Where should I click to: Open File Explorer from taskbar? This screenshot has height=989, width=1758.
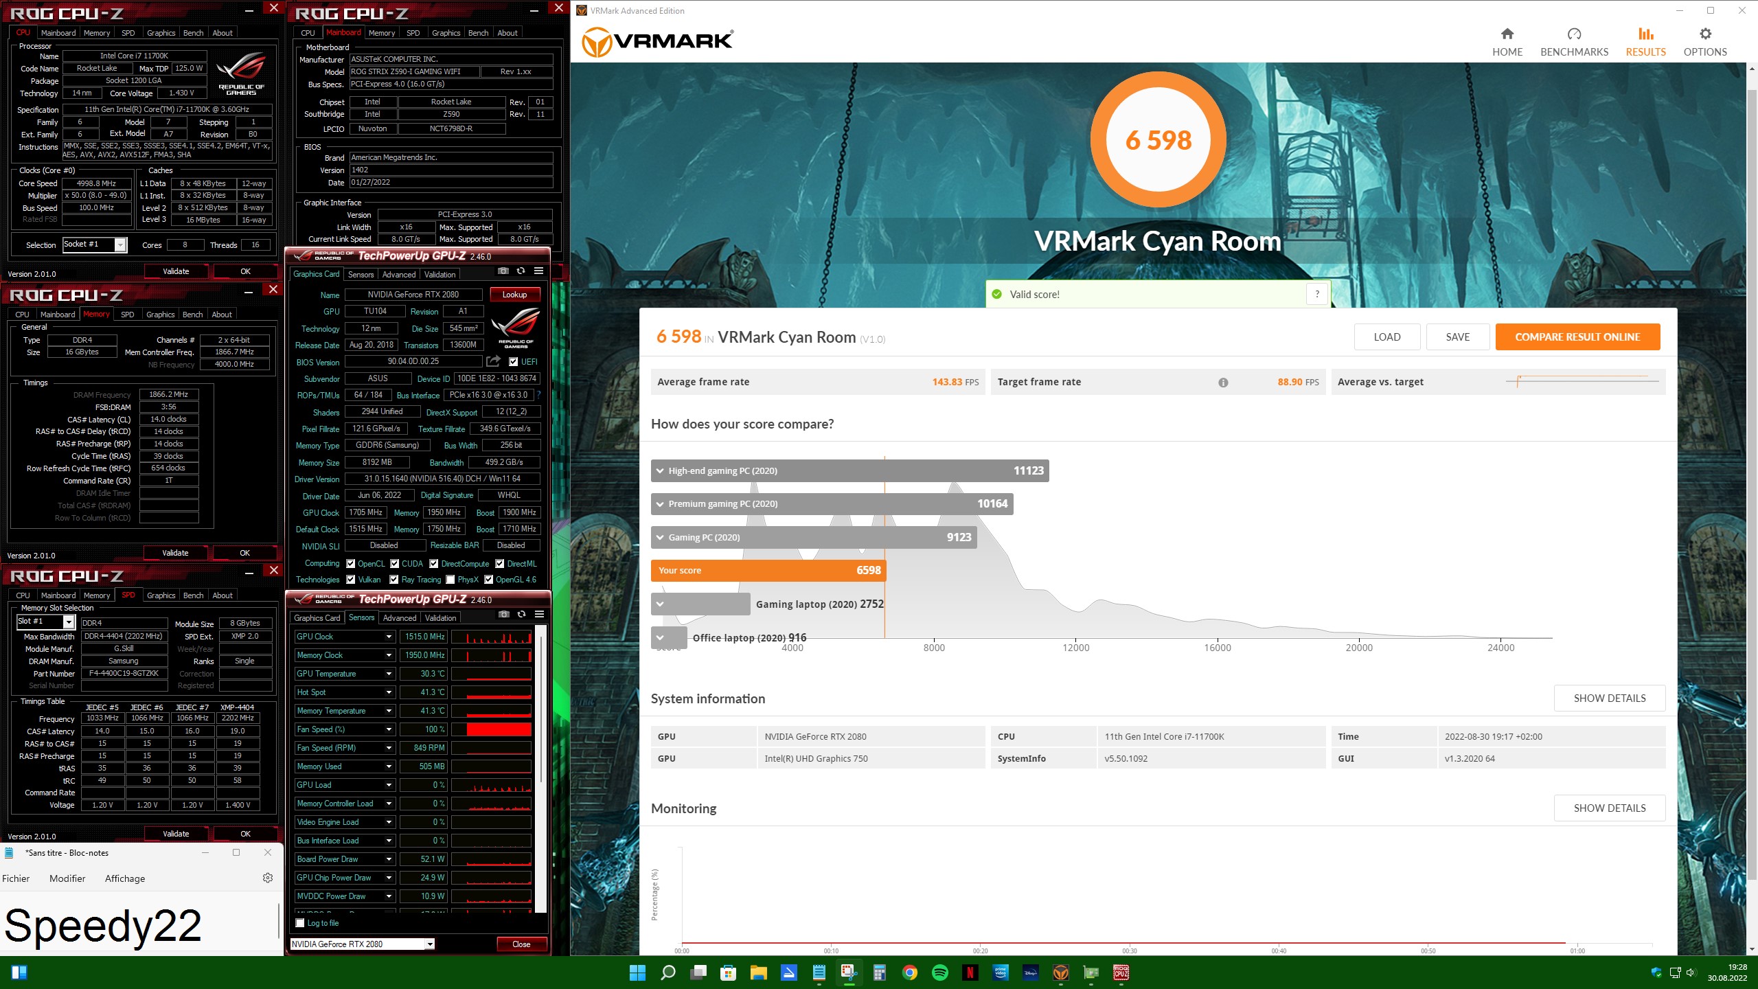point(758,973)
